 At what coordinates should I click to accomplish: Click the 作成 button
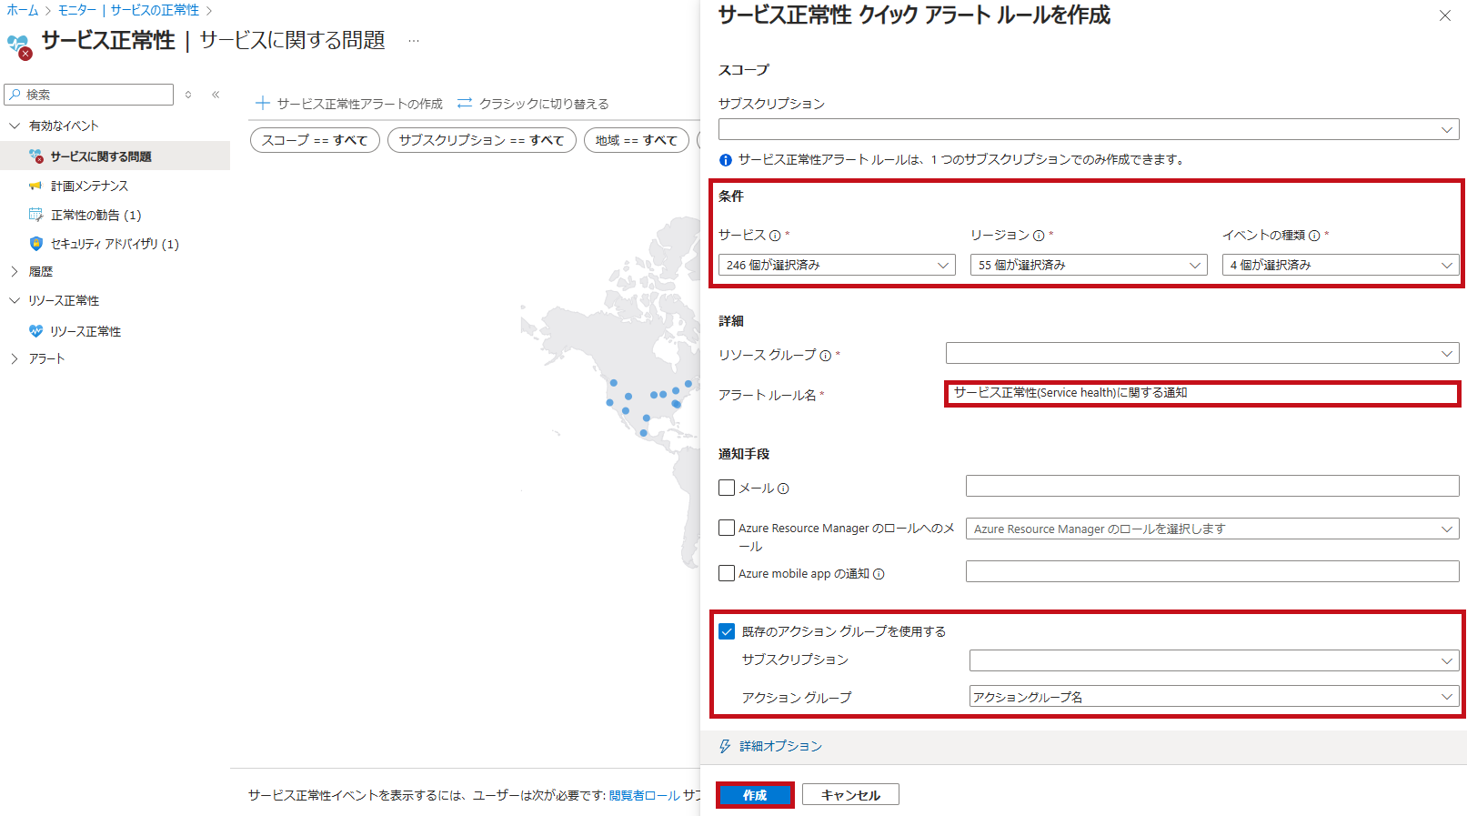[x=755, y=795]
